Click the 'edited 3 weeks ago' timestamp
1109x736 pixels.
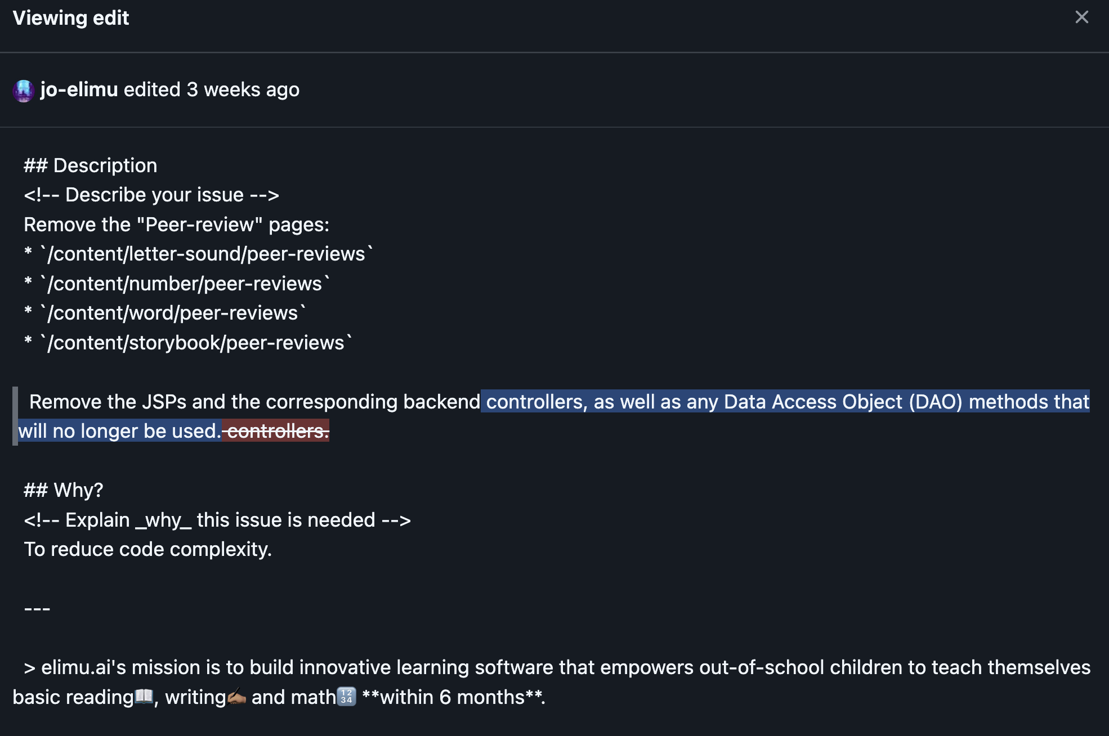(212, 89)
